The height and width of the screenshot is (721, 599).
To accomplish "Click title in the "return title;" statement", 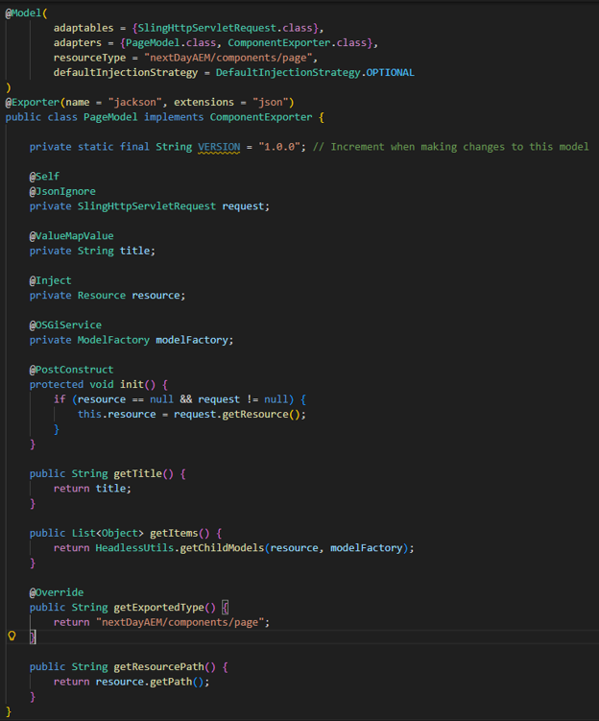I will [110, 489].
